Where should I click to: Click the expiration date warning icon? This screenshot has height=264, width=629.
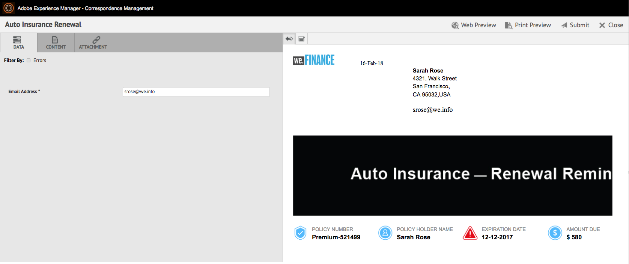470,233
